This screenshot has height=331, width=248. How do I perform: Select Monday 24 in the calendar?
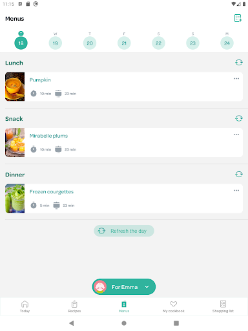(227, 43)
